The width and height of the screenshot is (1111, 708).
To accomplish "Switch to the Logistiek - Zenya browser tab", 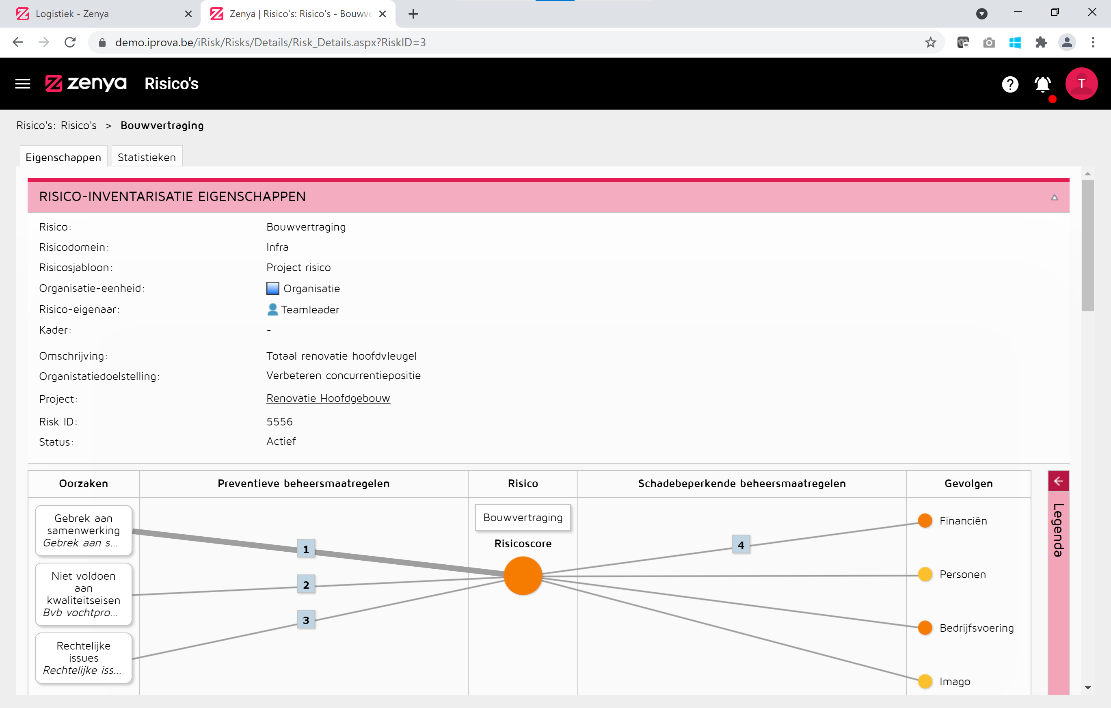I will pos(72,14).
